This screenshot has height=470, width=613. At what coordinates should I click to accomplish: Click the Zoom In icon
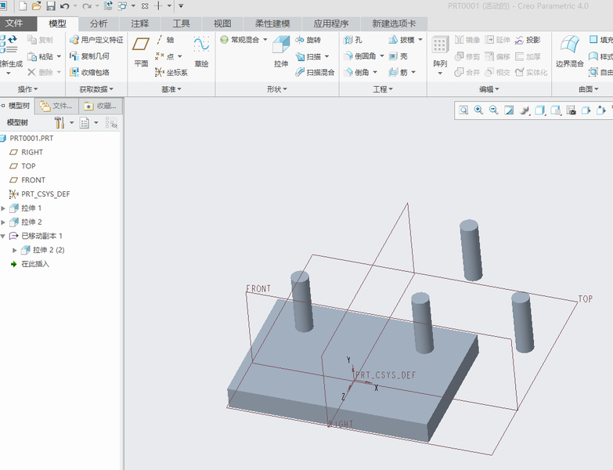click(x=478, y=110)
